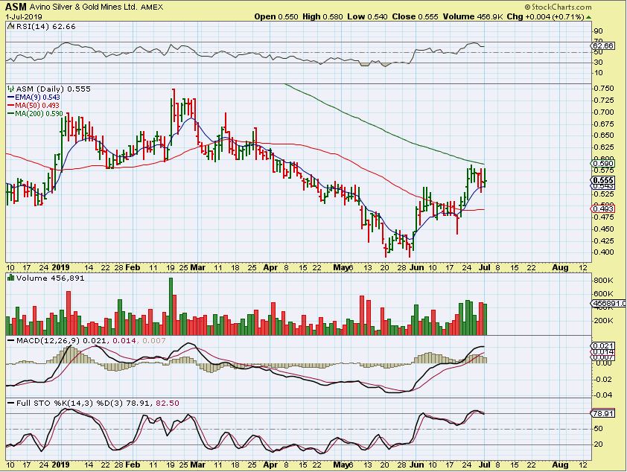Click the RSI(14) 62.66 indicator label
Screen dimensions: 627x472
coord(45,26)
